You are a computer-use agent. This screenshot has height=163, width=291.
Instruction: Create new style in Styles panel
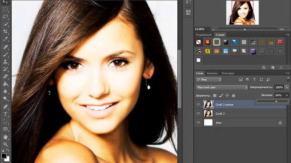273,67
